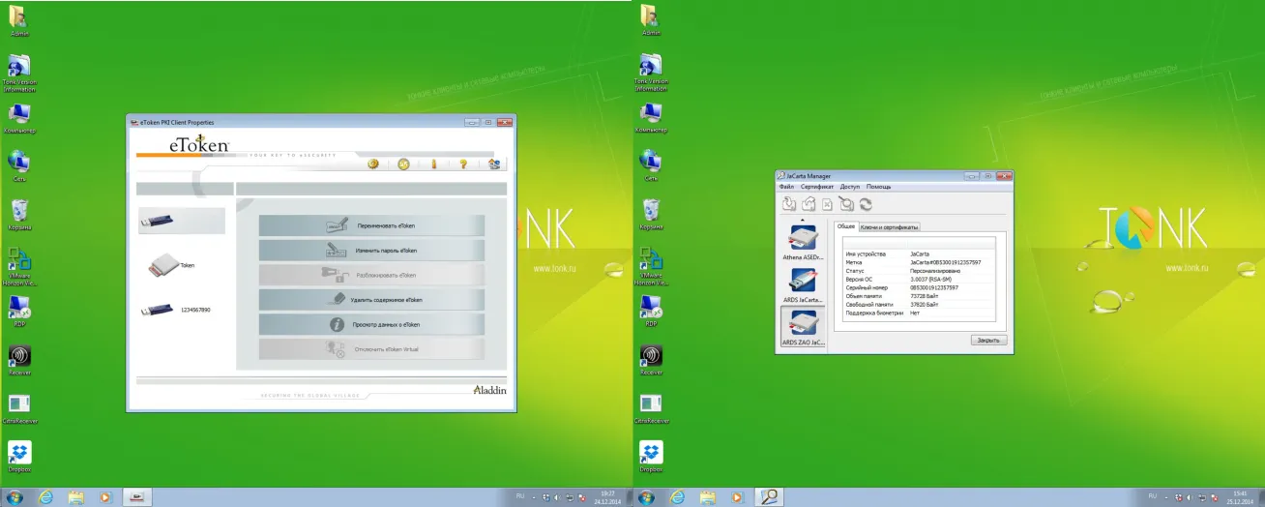Click the 37820 Байт free memory value
Image resolution: width=1265 pixels, height=507 pixels.
(x=924, y=305)
